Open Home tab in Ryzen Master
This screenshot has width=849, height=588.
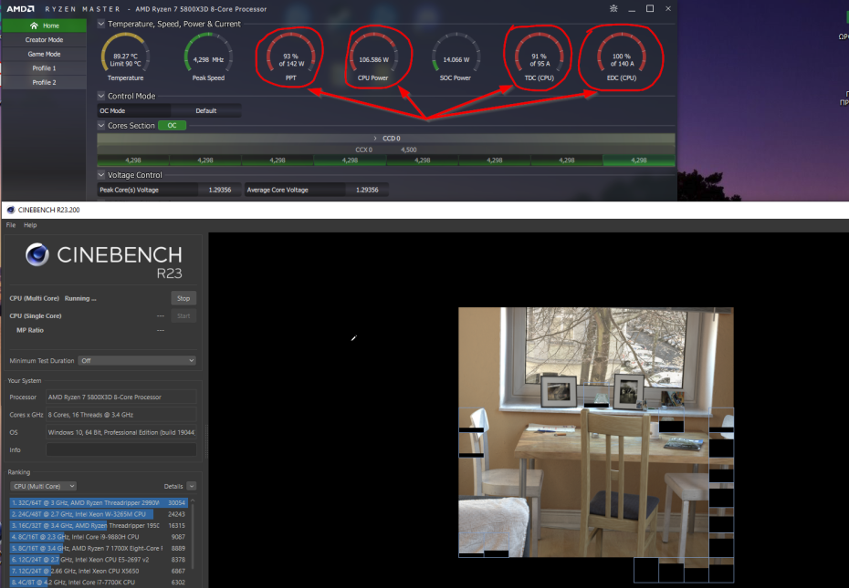click(44, 26)
